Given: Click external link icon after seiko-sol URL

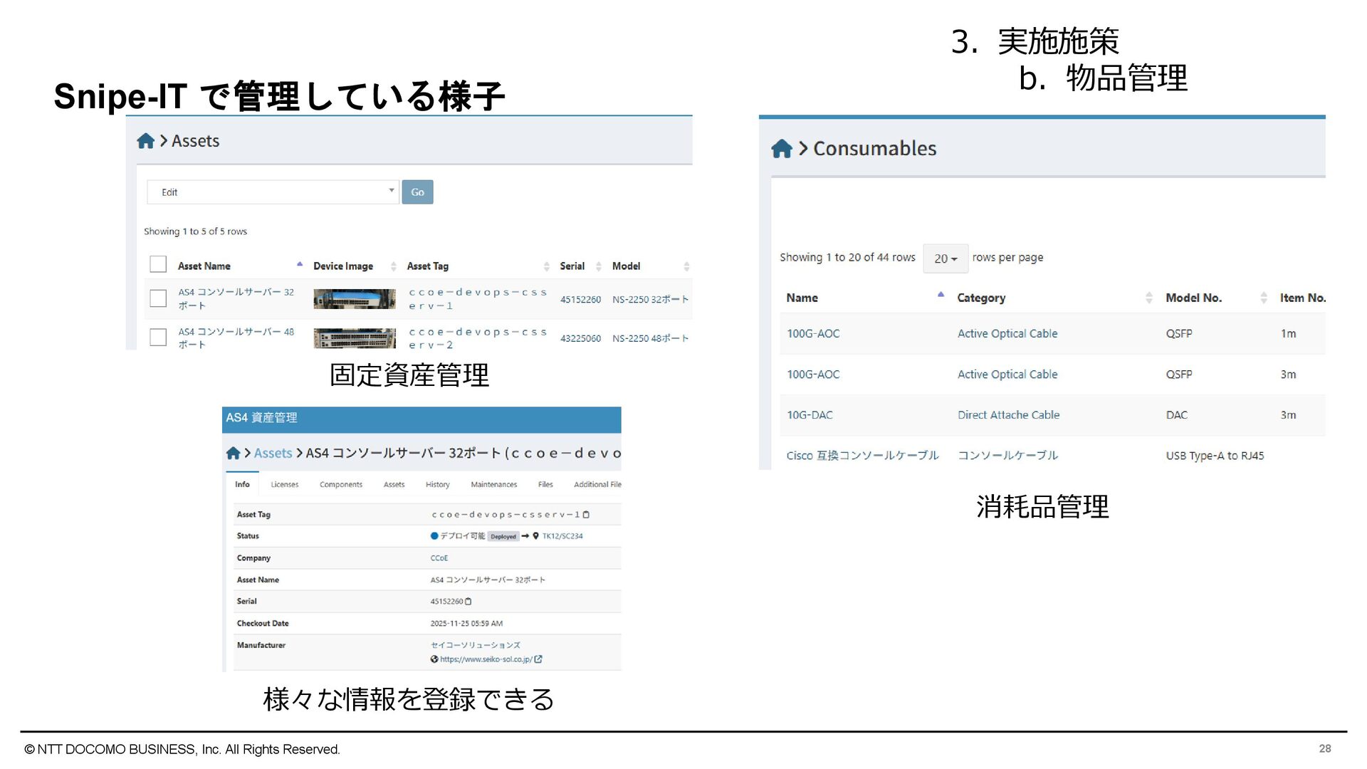Looking at the screenshot, I should pos(538,659).
